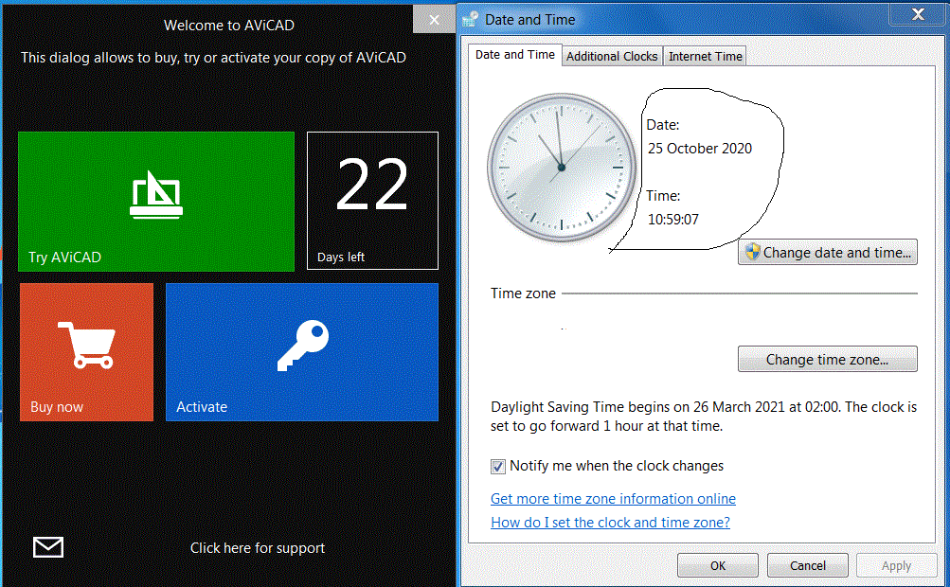
Task: Close the Welcome to AViCAD dialog
Action: [434, 20]
